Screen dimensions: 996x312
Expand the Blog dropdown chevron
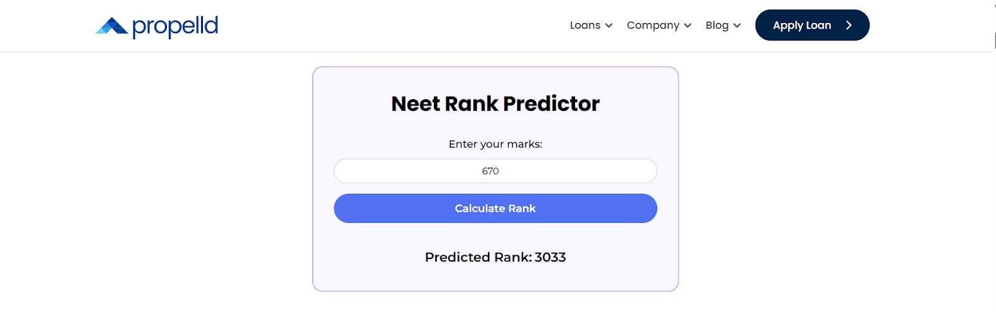737,26
